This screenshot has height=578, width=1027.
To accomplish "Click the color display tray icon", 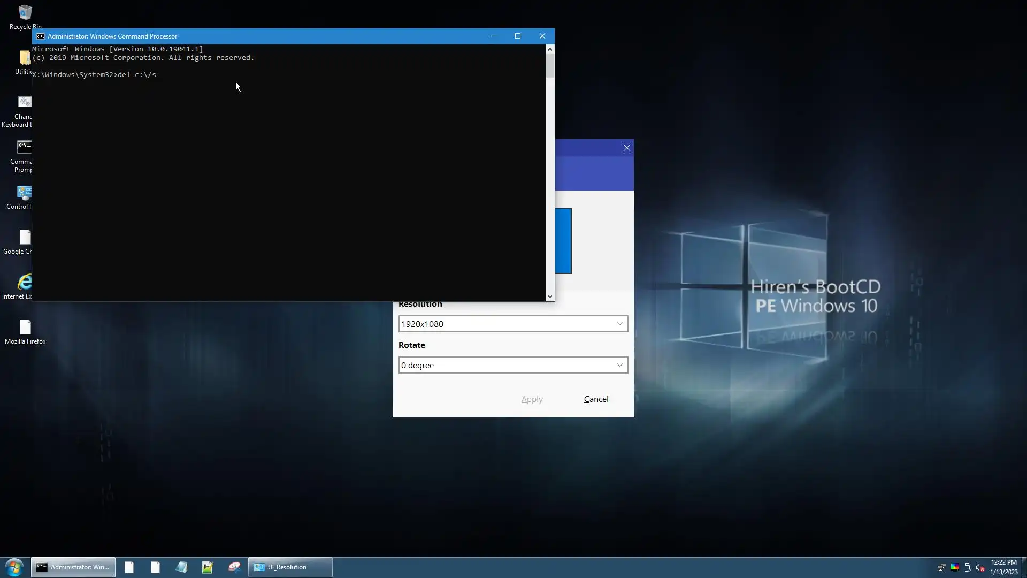I will [955, 567].
